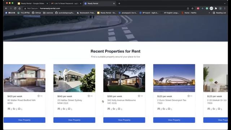View Property for 2 Gunn Street Devonport

(174, 120)
